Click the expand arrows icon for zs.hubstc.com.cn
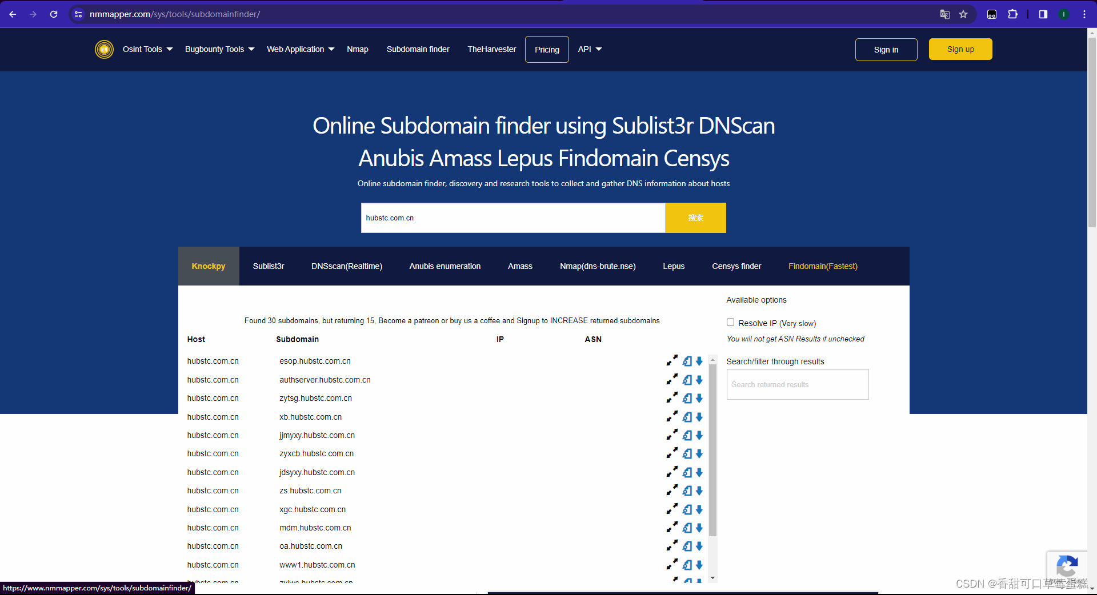Image resolution: width=1097 pixels, height=595 pixels. point(672,491)
